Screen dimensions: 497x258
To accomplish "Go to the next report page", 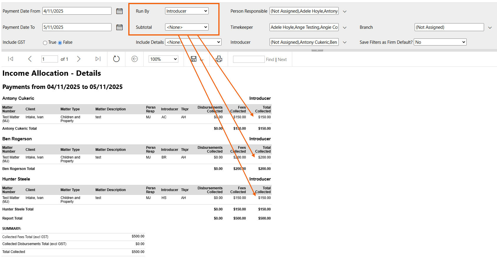I will [79, 59].
